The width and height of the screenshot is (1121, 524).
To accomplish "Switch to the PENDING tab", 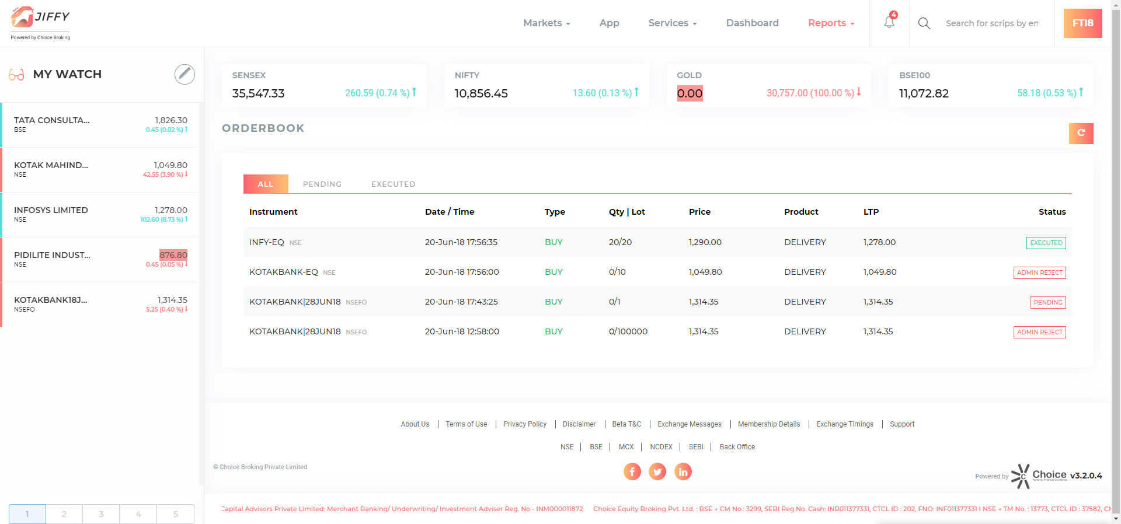I will click(x=322, y=184).
